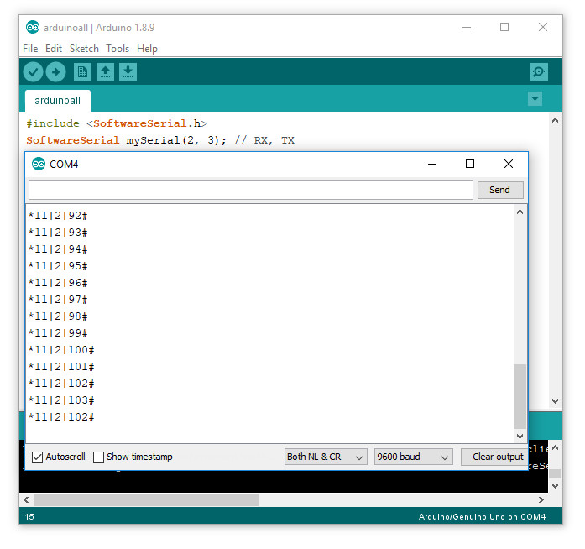Image resolution: width=585 pixels, height=549 pixels.
Task: Open the 9600 baud rate dropdown
Action: point(414,457)
